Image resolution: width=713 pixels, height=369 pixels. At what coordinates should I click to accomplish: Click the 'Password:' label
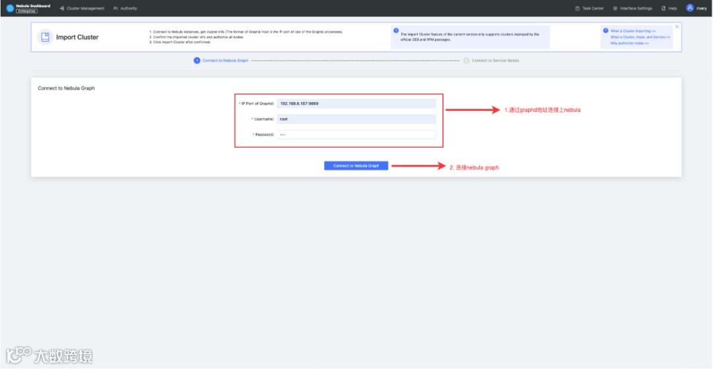(x=263, y=134)
